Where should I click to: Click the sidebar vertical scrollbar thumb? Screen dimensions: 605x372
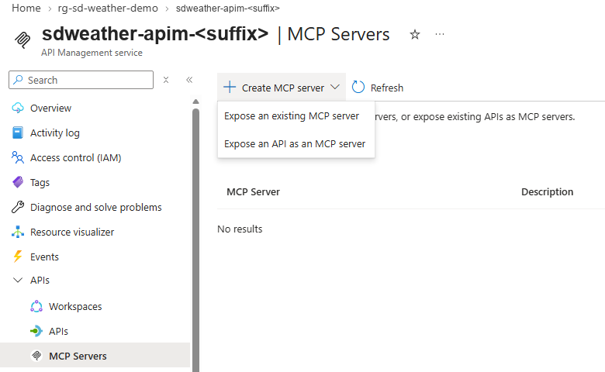coord(195,239)
